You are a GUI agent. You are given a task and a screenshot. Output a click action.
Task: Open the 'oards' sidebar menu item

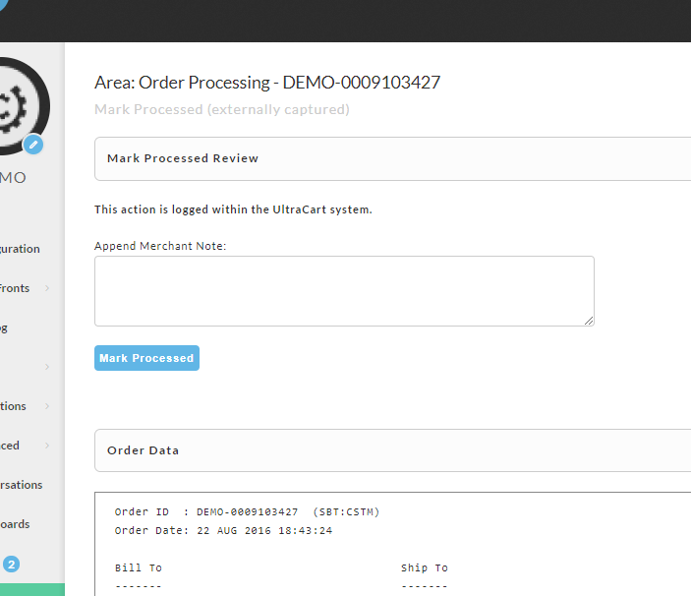[15, 524]
